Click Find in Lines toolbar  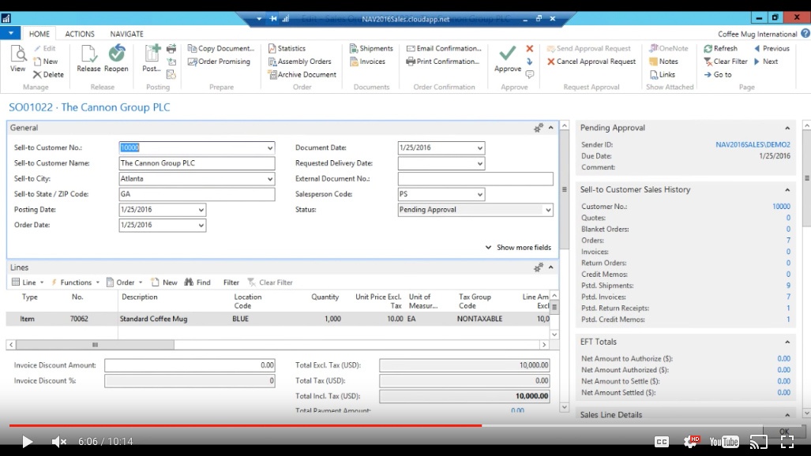[197, 282]
